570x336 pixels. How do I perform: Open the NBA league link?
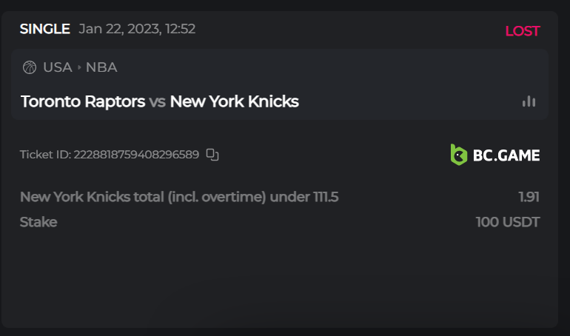(101, 67)
